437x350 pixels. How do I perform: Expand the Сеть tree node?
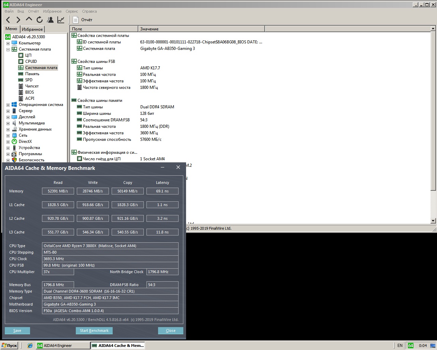[x=8, y=136]
